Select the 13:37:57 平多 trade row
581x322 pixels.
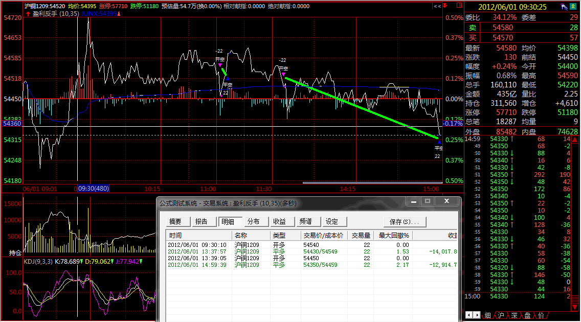click(311, 251)
